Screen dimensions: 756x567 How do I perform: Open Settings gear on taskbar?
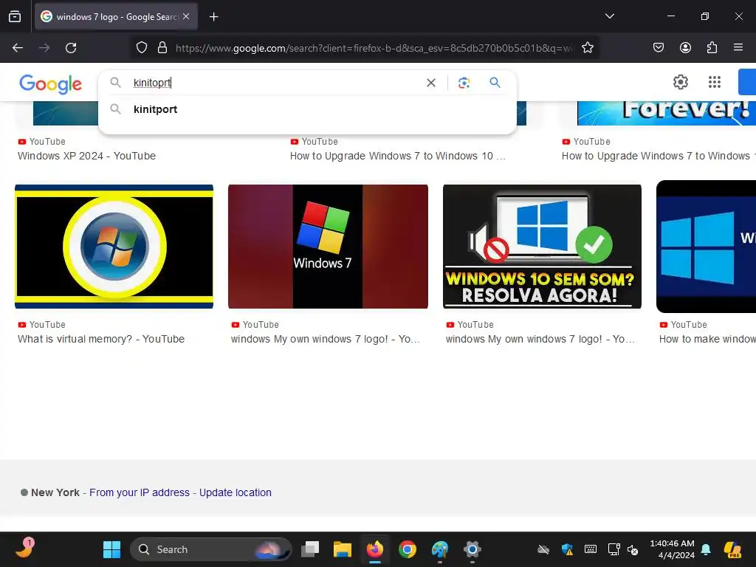[472, 549]
